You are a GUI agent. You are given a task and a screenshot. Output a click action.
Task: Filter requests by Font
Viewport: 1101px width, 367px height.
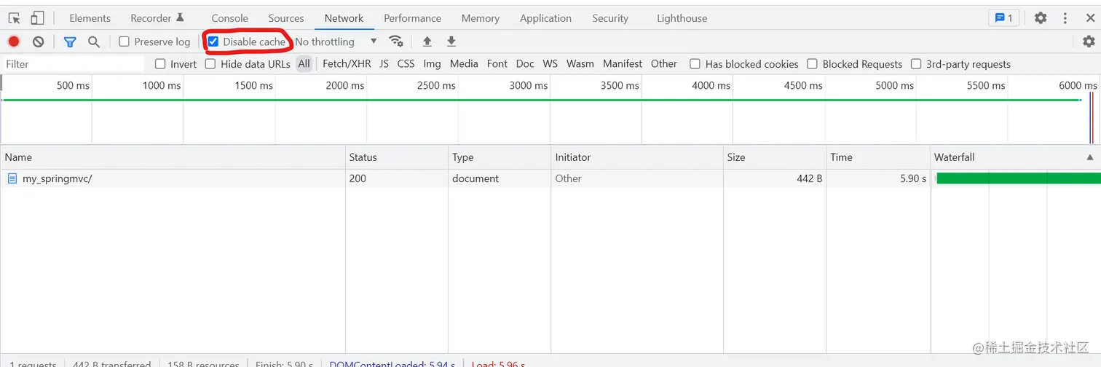497,64
